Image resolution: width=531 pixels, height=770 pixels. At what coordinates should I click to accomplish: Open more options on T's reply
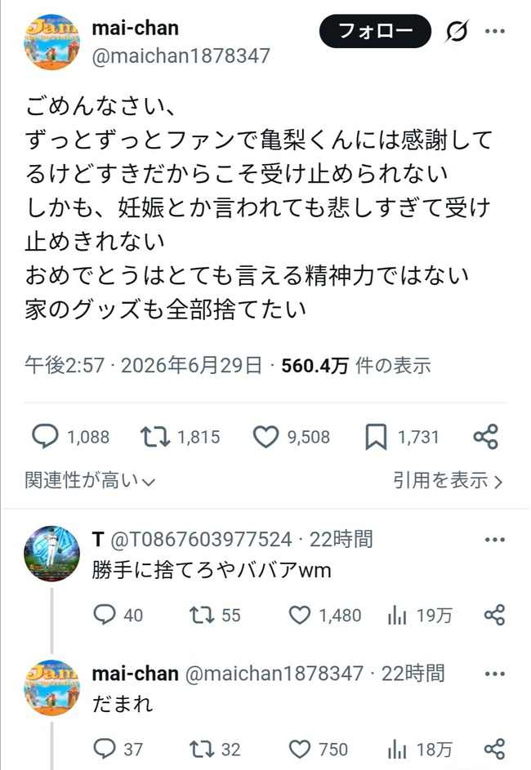tap(494, 540)
